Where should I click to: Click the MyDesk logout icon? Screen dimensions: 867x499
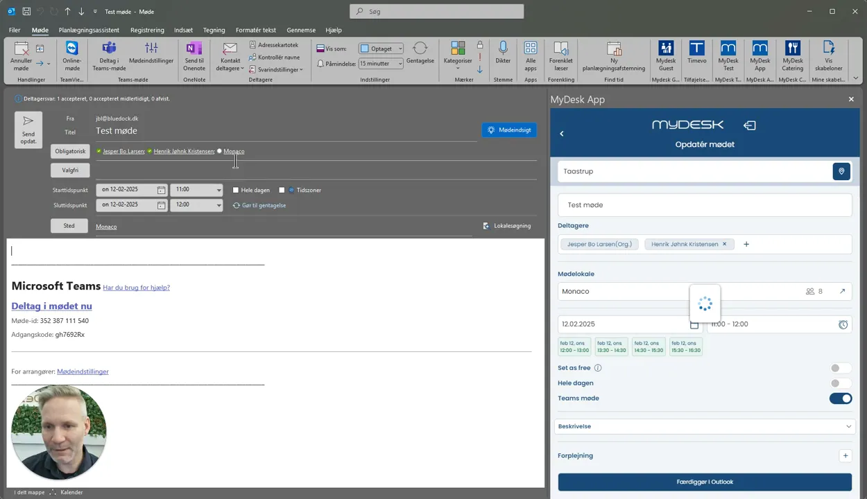[x=749, y=125]
